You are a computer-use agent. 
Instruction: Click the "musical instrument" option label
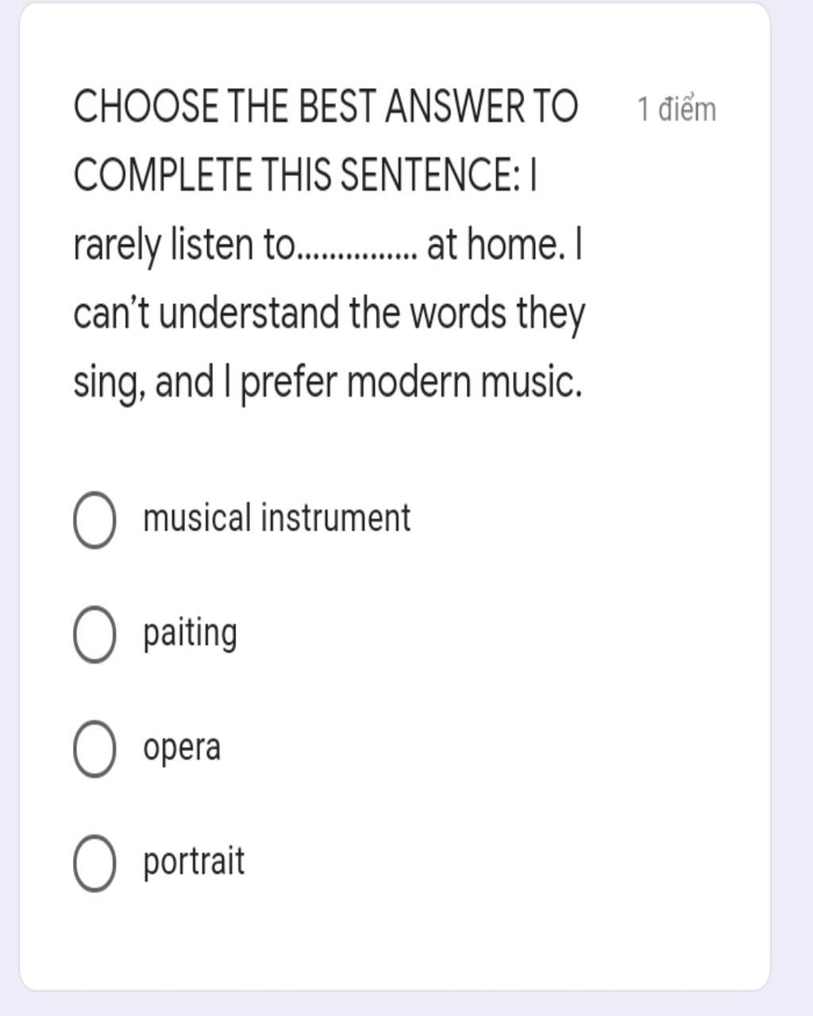[276, 518]
